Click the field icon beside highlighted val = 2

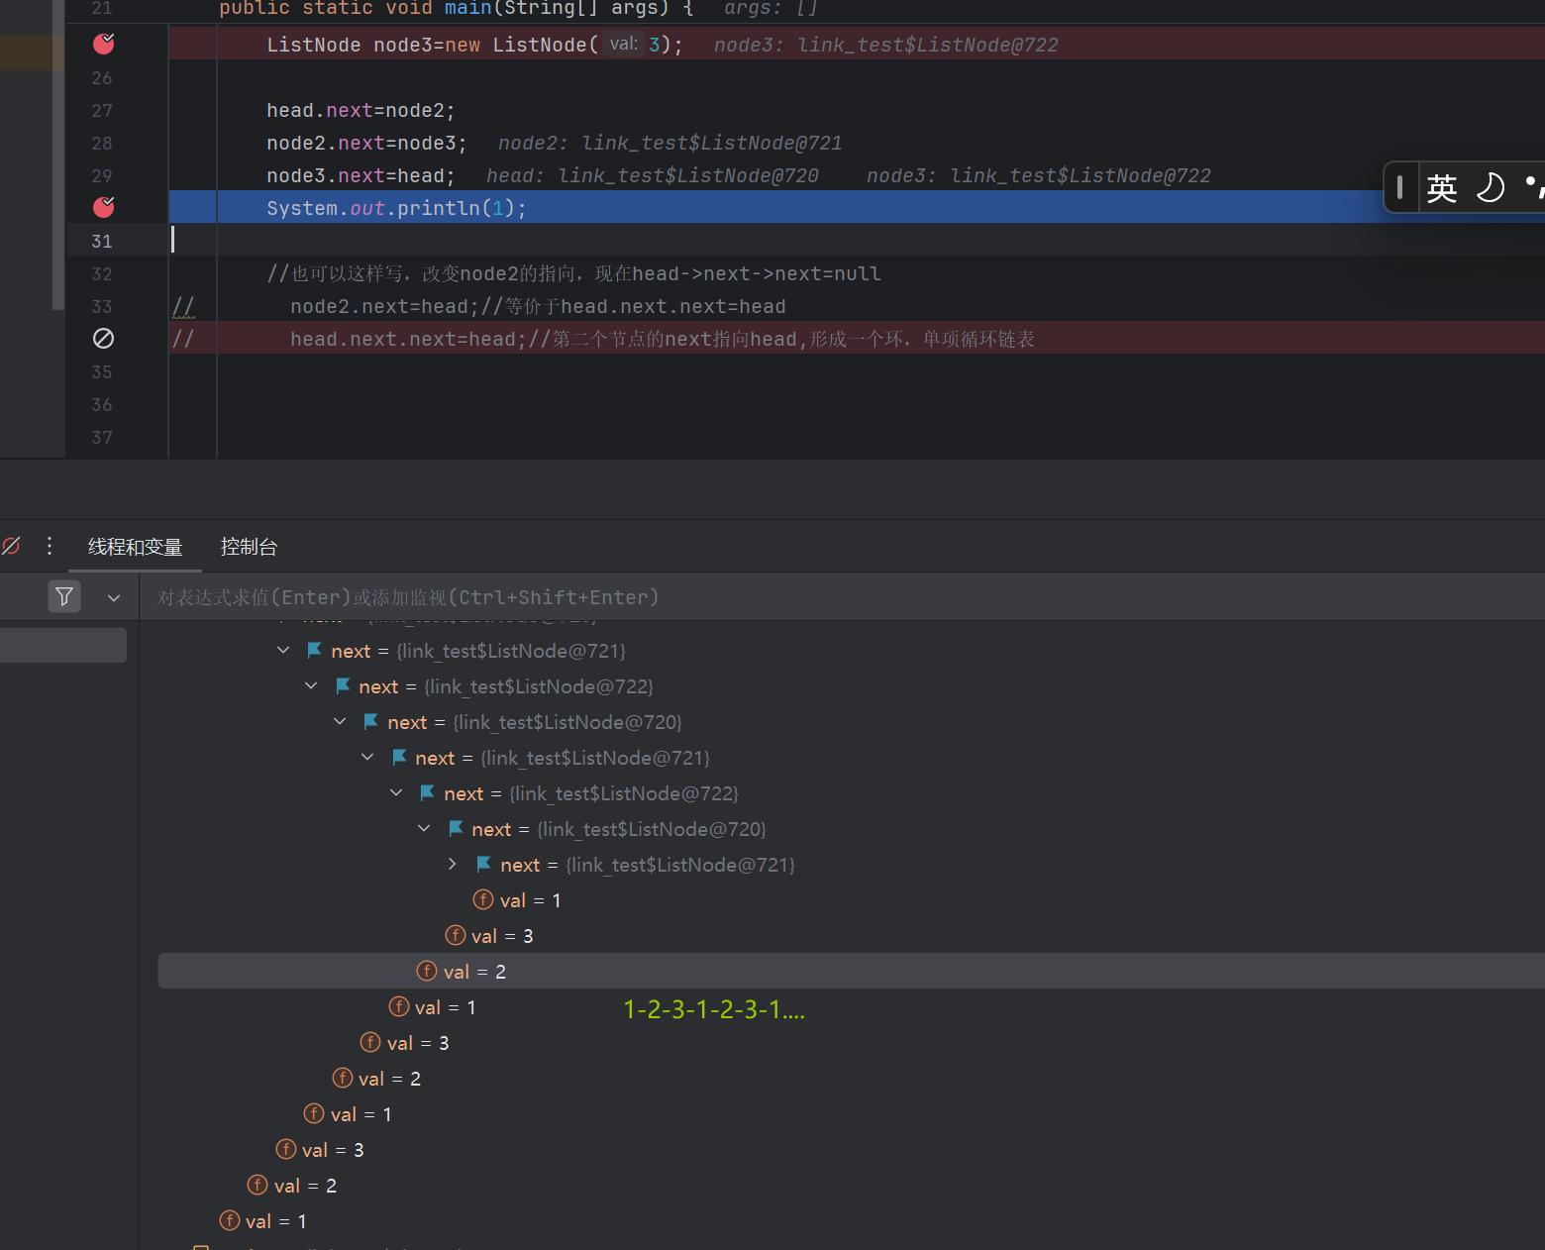(x=427, y=971)
